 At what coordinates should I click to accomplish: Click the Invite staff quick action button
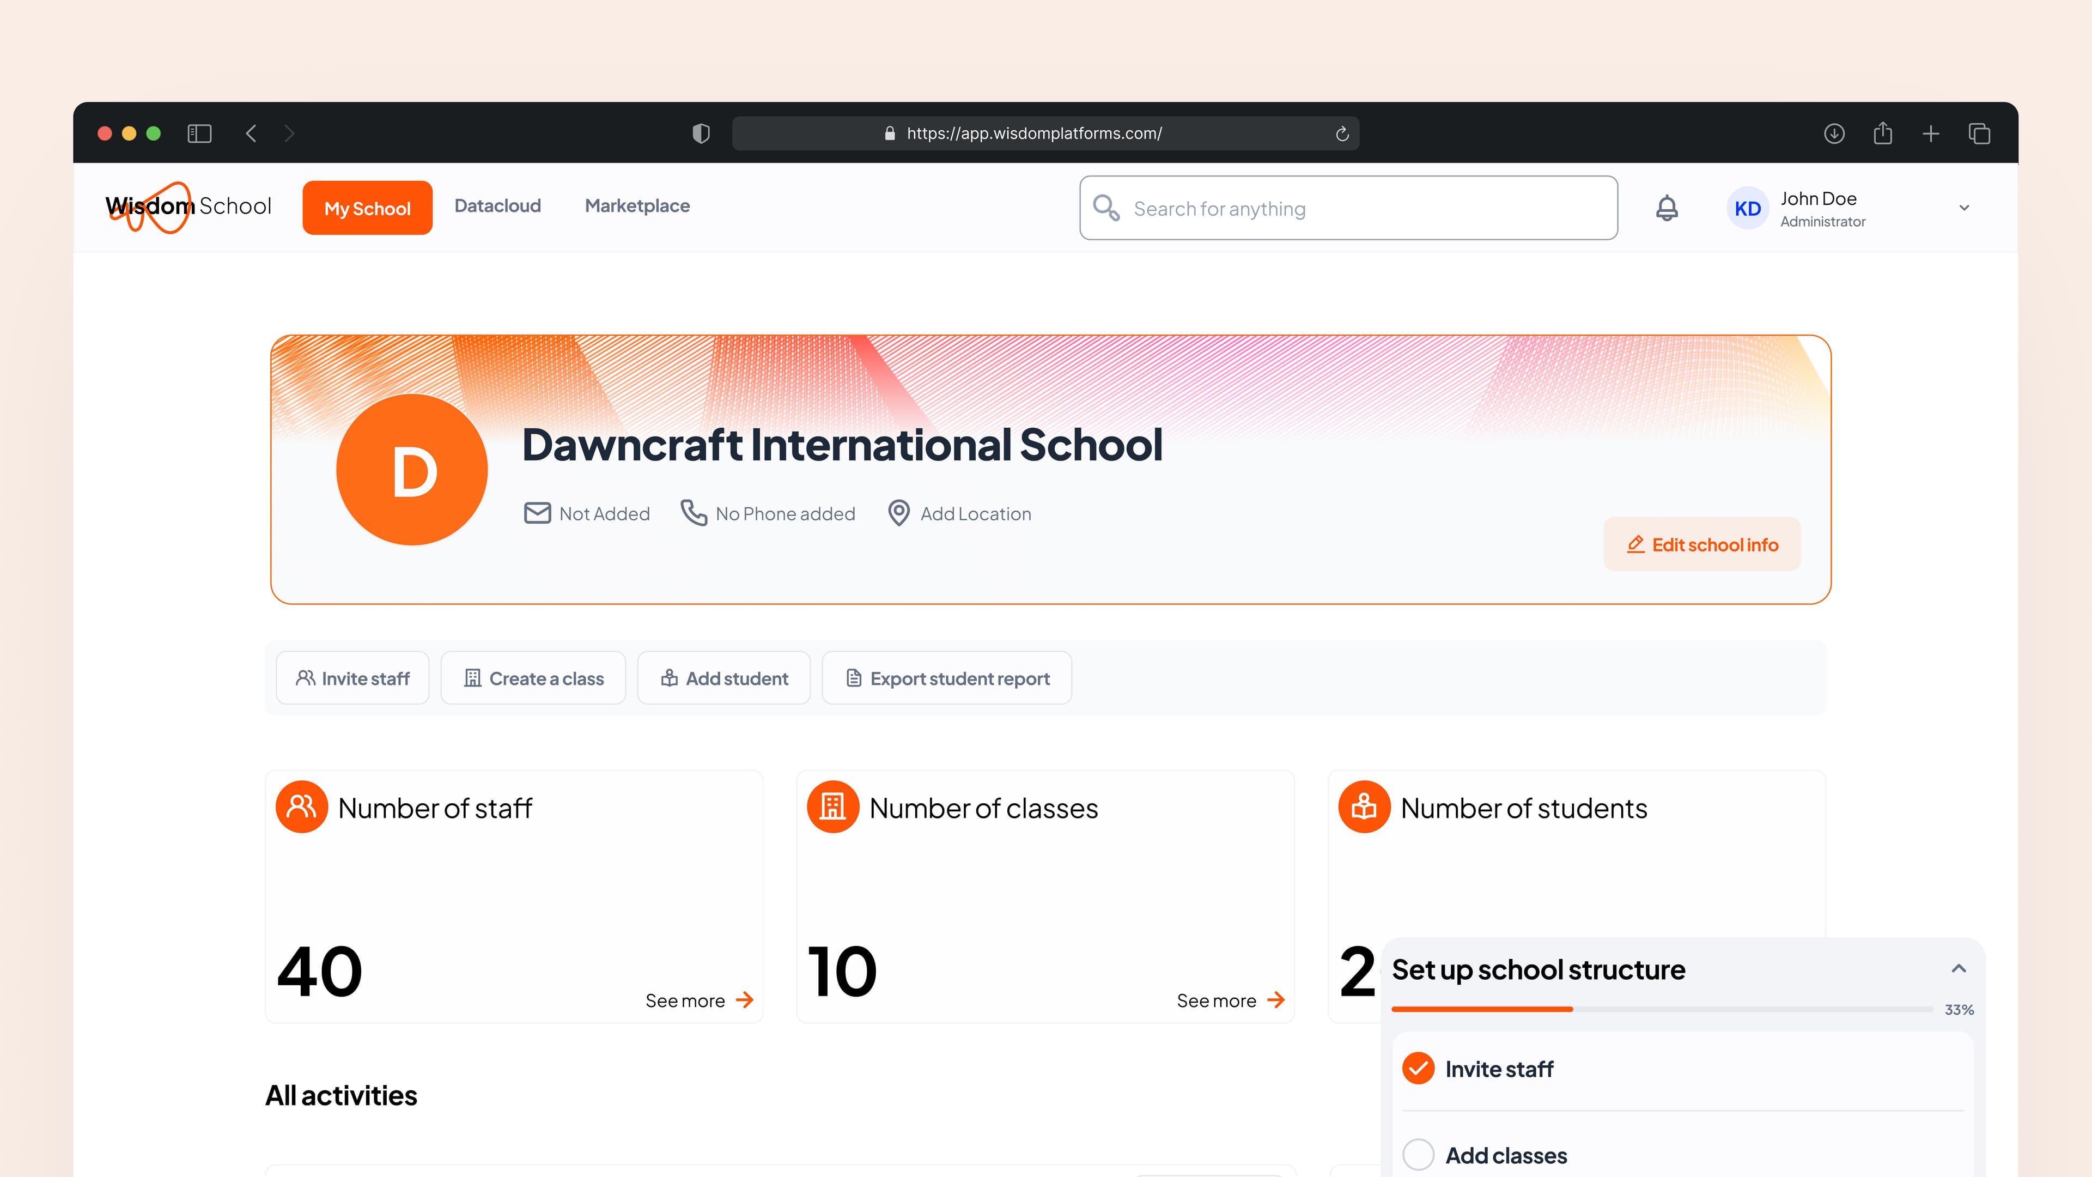pyautogui.click(x=352, y=678)
